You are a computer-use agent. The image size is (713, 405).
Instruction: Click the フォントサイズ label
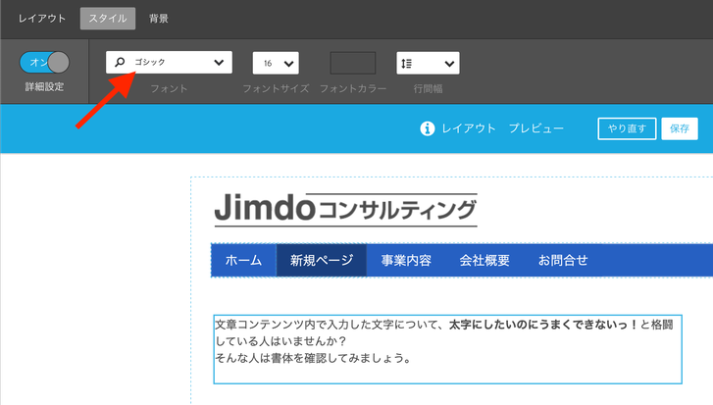276,88
